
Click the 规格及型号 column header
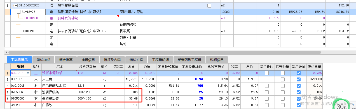tap(87, 67)
